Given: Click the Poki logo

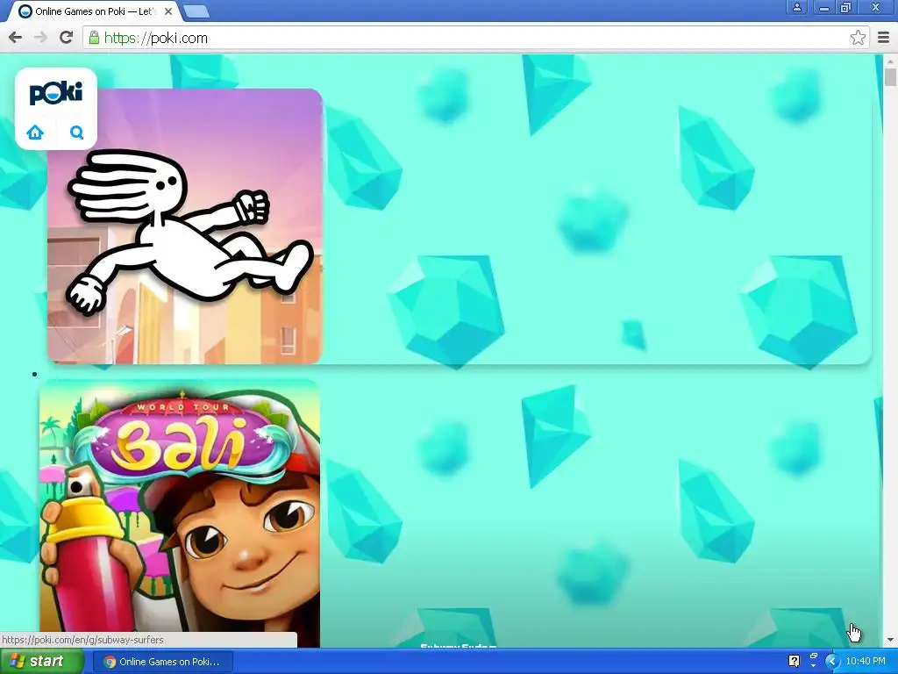Looking at the screenshot, I should click(55, 93).
